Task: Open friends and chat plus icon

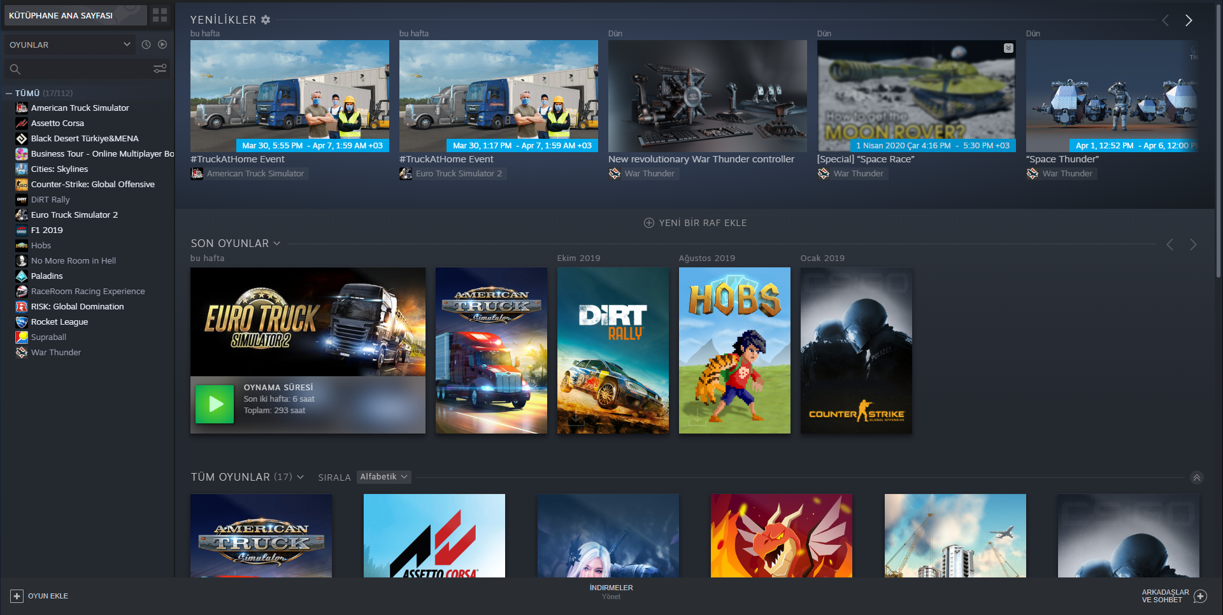Action: (1200, 596)
